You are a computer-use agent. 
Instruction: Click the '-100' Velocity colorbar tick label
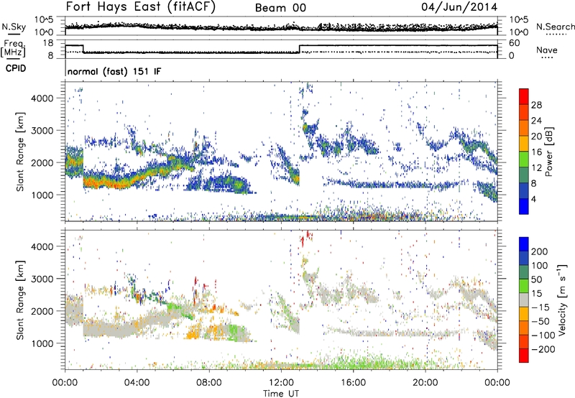(x=543, y=335)
